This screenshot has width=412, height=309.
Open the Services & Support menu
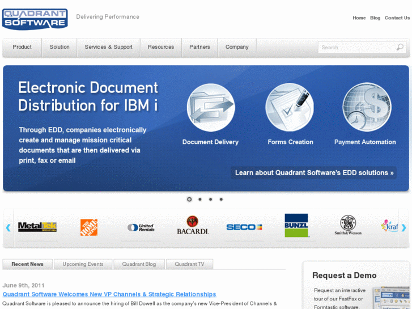pos(108,47)
